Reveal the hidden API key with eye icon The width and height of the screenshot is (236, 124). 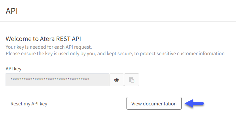tap(117, 80)
